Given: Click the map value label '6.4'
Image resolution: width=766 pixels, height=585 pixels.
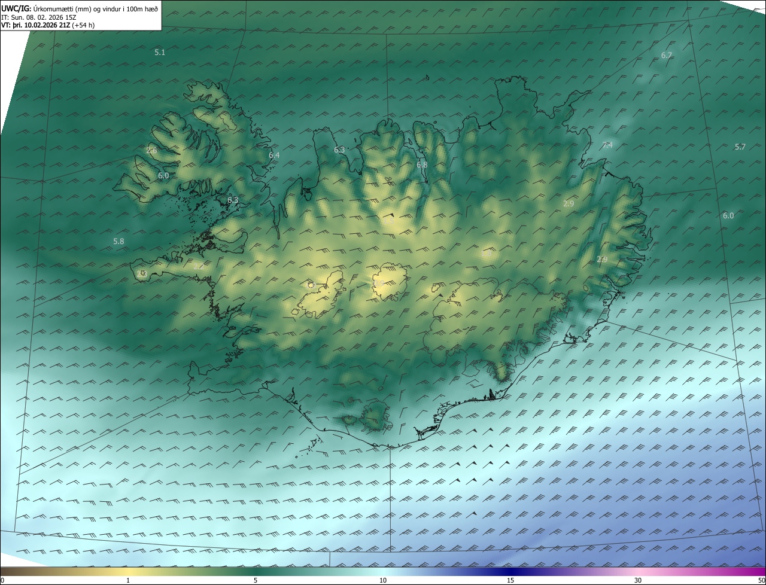Looking at the screenshot, I should tap(274, 156).
